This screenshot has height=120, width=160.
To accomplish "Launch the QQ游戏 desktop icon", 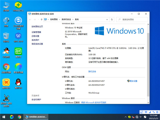I will [6, 53].
